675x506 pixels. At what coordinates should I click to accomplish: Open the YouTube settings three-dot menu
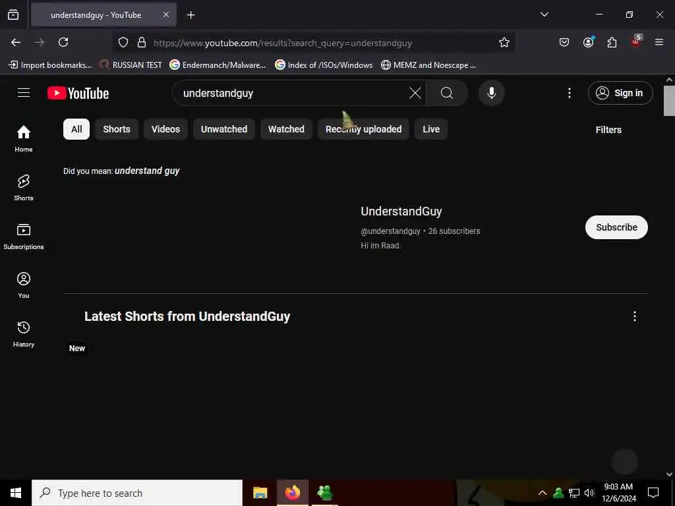pos(569,93)
